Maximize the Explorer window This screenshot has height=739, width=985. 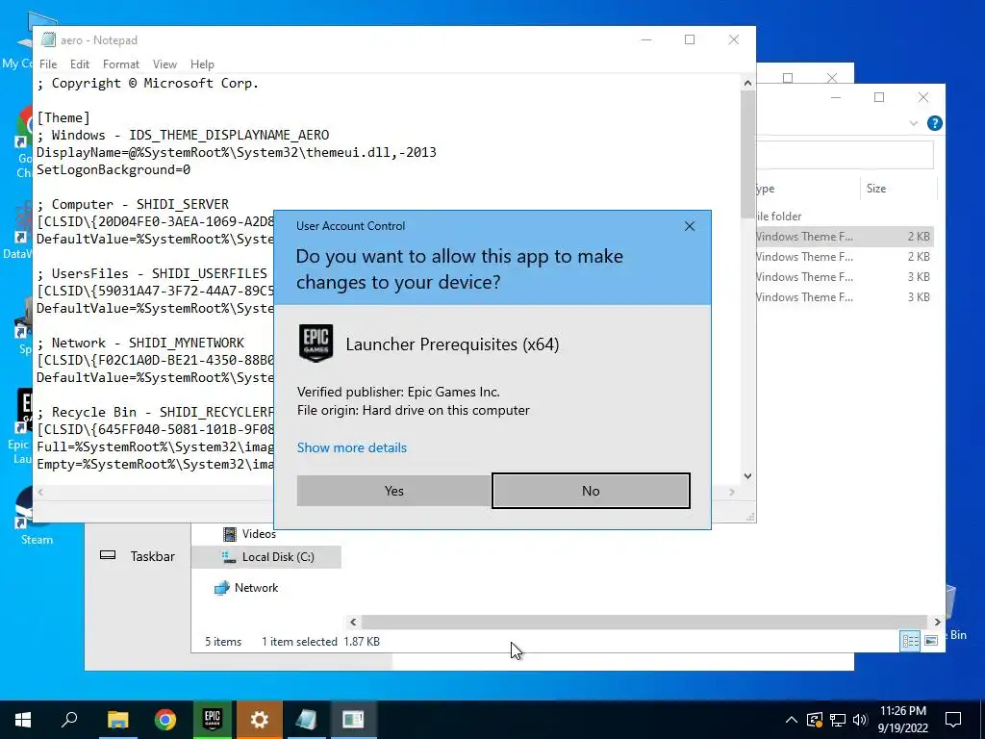879,97
